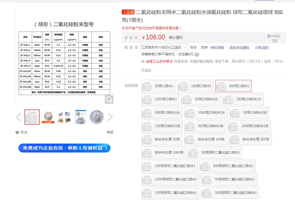This screenshot has height=200, width=295.
Task: Choose the 500克球形二氧化硅(20纳米) option
Action: (x=230, y=193)
